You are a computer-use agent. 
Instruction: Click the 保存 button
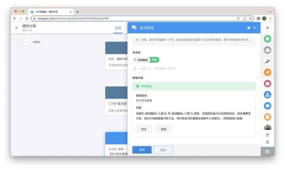point(142,150)
